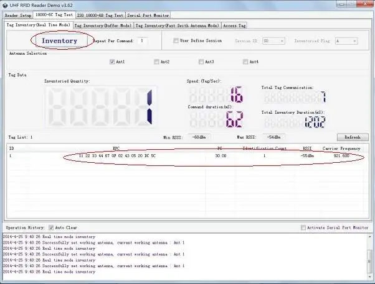375x284 pixels.
Task: Select EPC value 11 22 33 44 in tag list
Action: click(x=117, y=156)
